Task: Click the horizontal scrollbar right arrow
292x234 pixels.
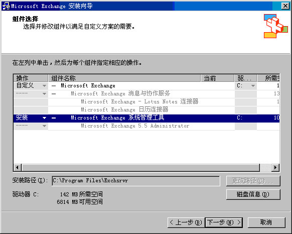Action: [275, 167]
